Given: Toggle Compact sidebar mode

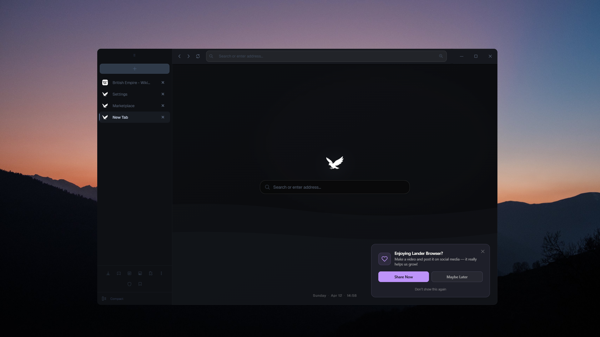Looking at the screenshot, I should [113, 299].
